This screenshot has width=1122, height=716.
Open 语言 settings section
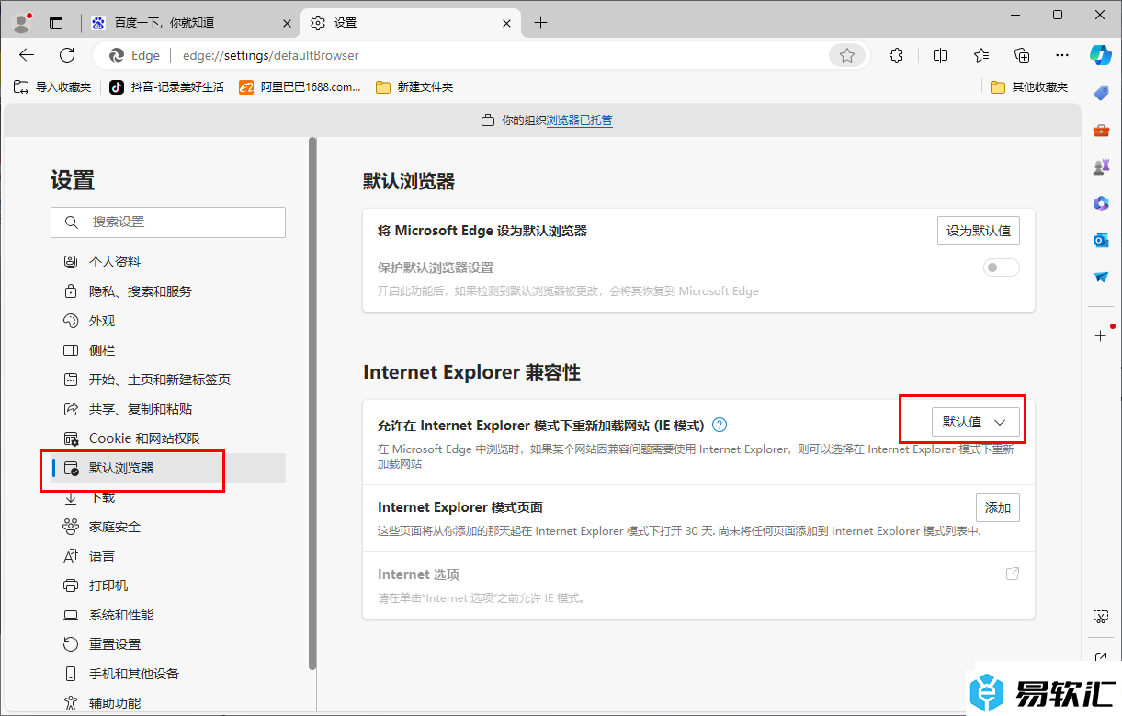tap(169, 556)
